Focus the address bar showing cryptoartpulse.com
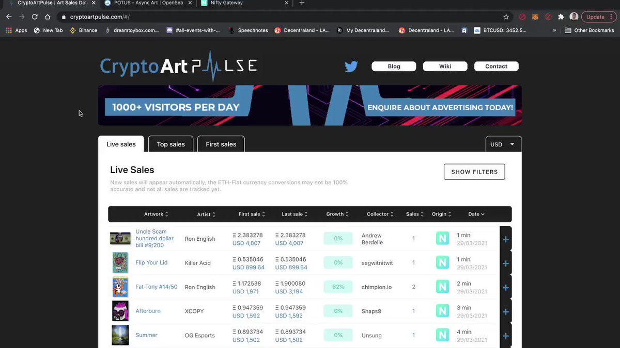Viewport: 620px width, 348px height. 279,16
